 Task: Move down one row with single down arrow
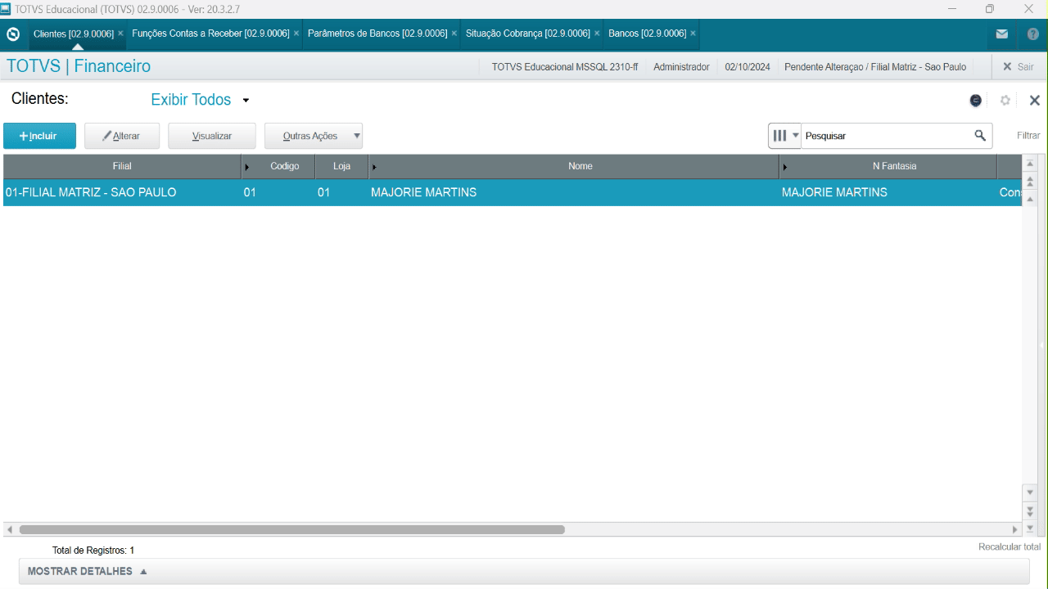click(x=1030, y=492)
